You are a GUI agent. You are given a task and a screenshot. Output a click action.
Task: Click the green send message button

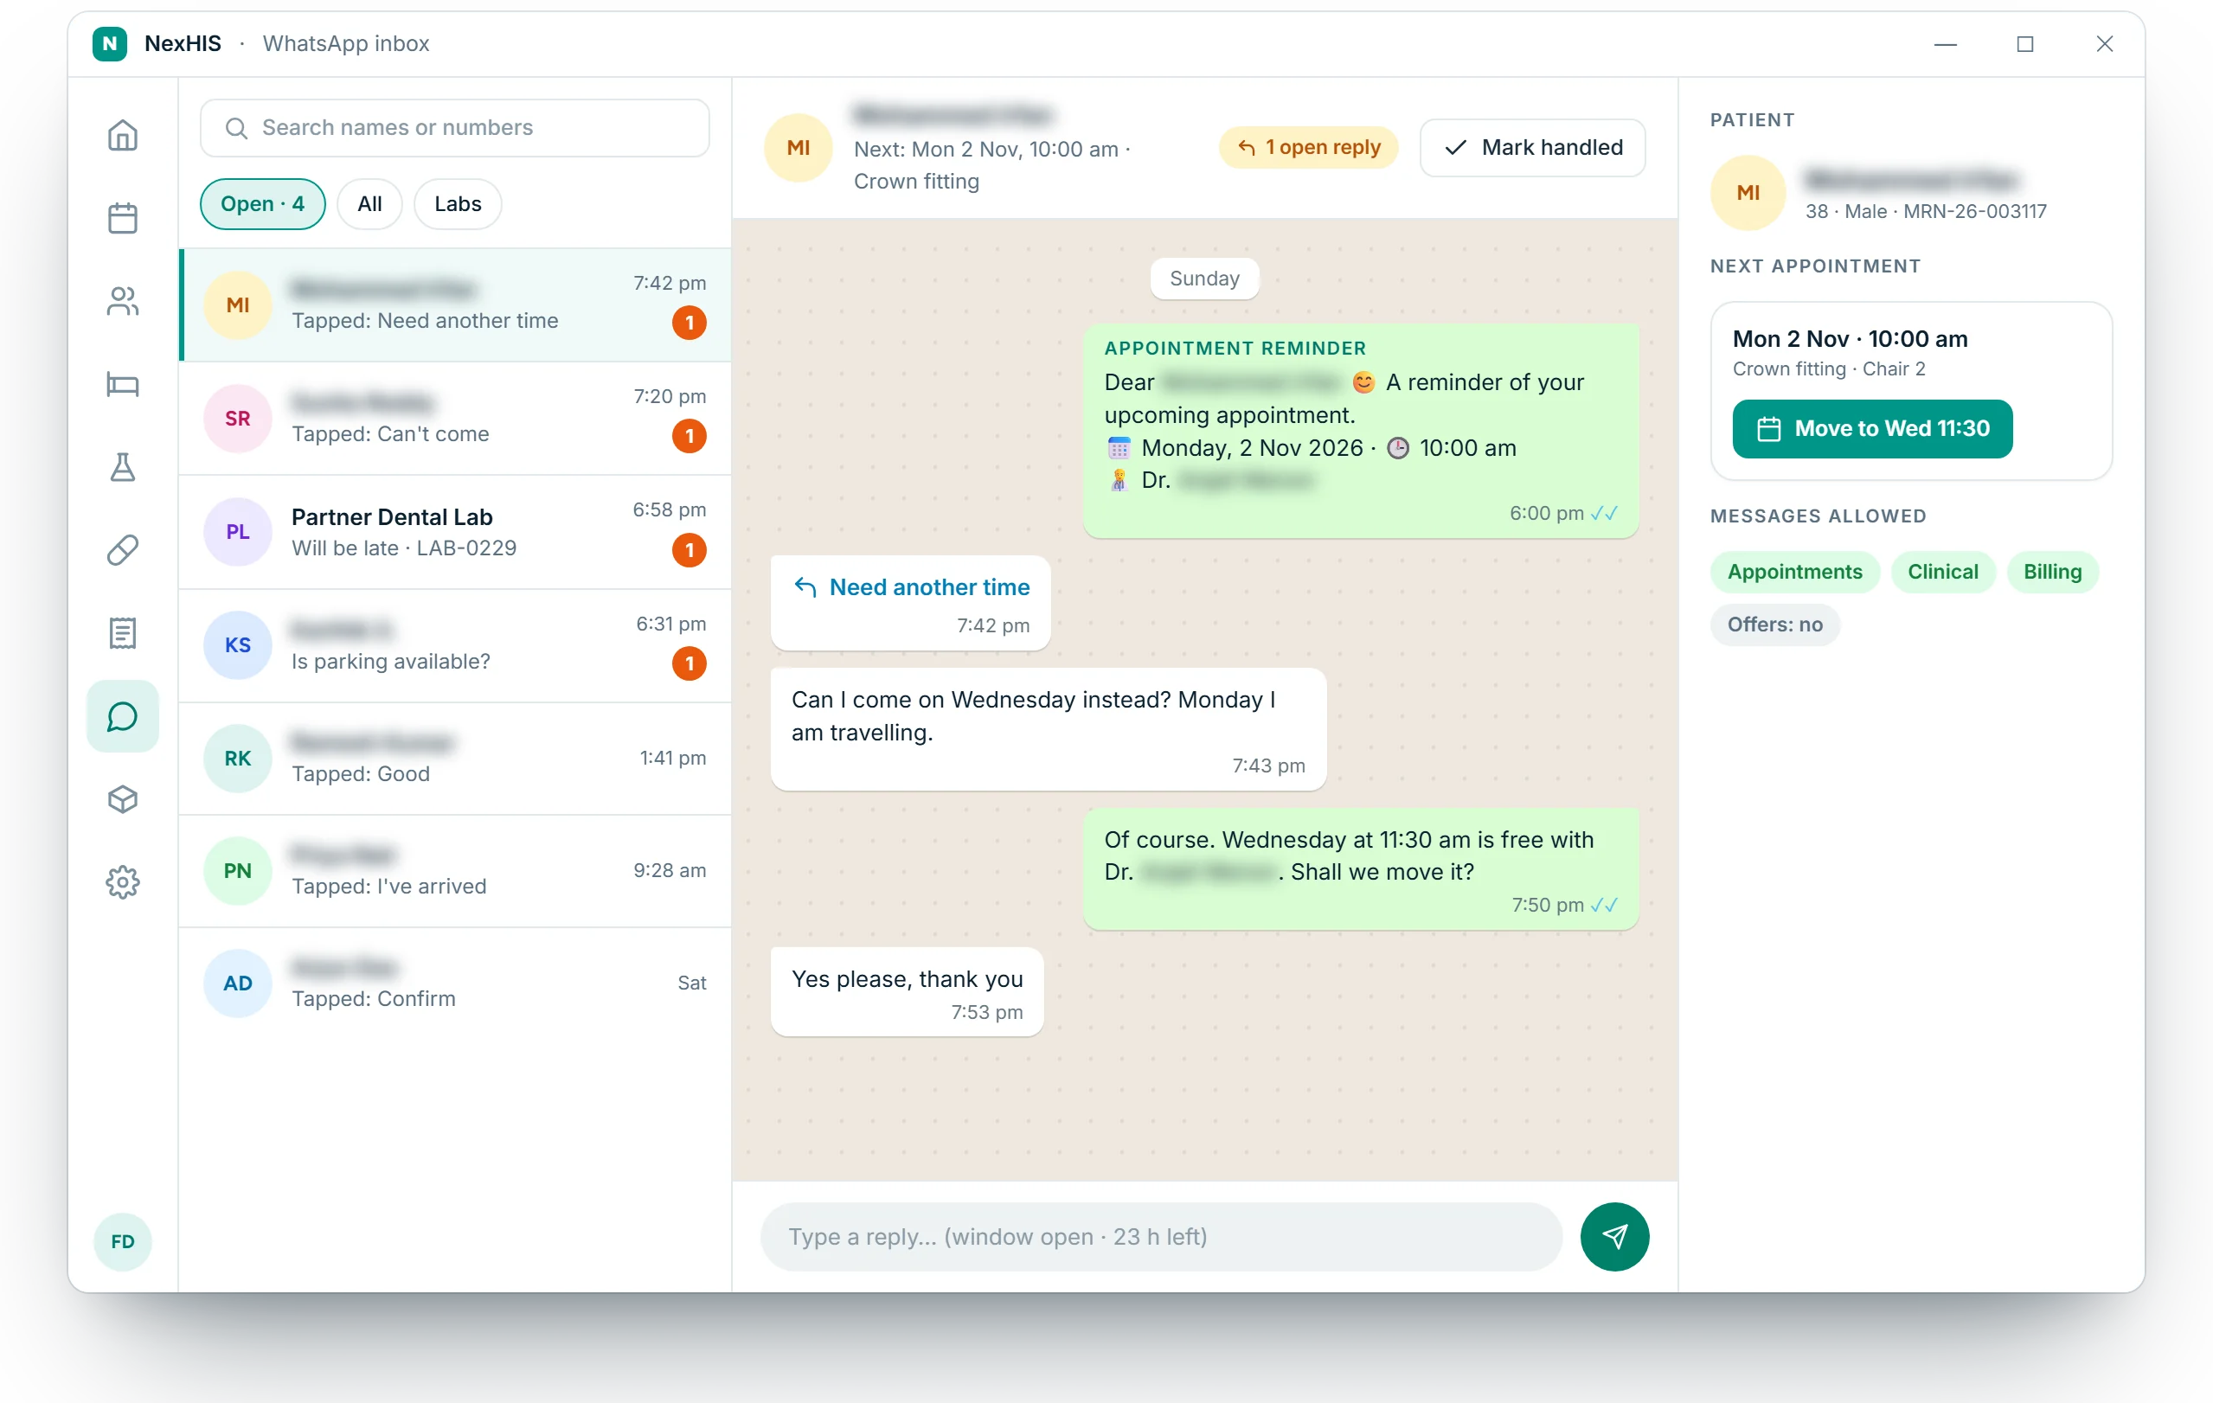tap(1613, 1236)
